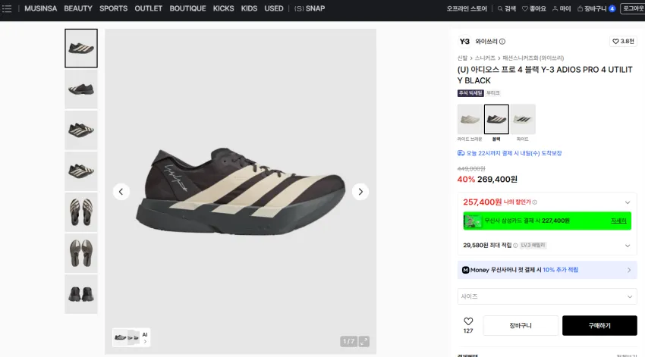Image resolution: width=645 pixels, height=357 pixels.
Task: Show next product image arrow
Action: 360,192
